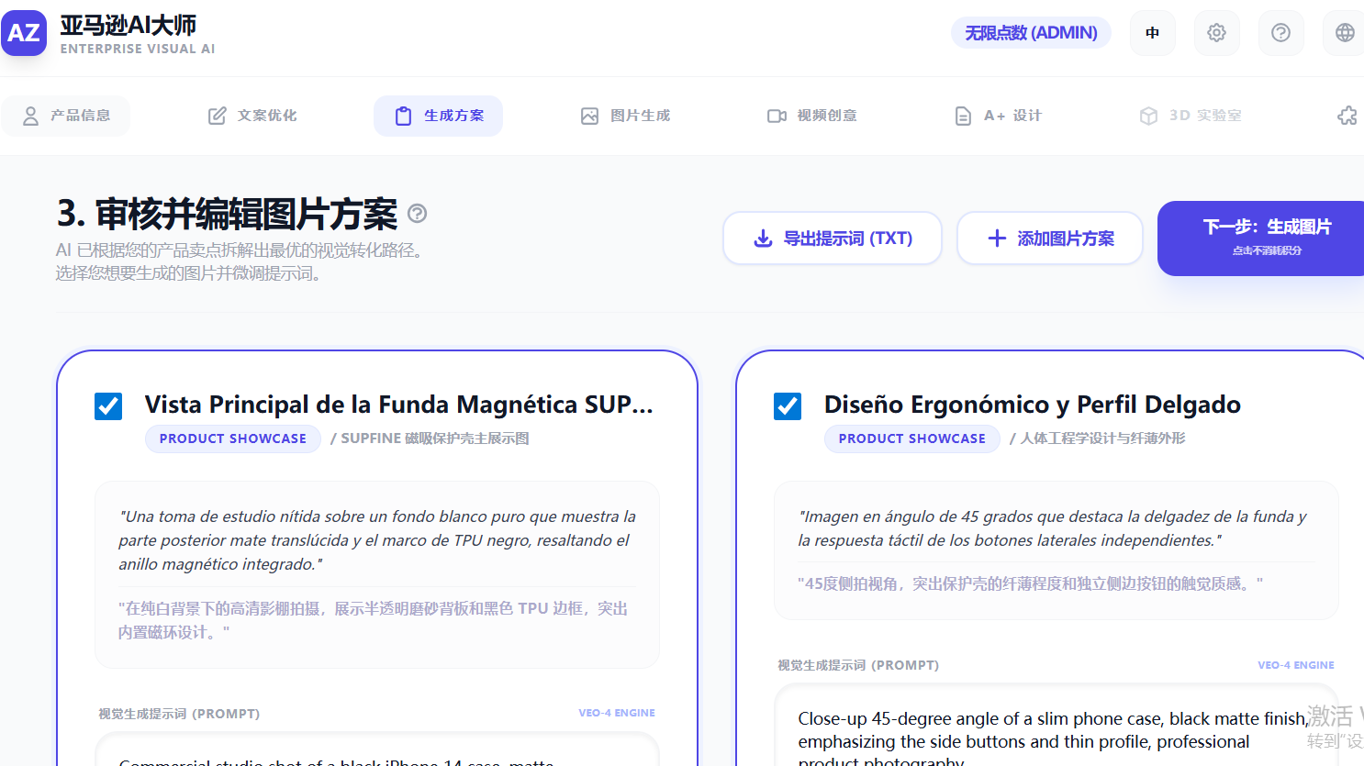The image size is (1364, 766).
Task: Uncheck the Diseño Ergonómico plan checkbox
Action: click(788, 405)
